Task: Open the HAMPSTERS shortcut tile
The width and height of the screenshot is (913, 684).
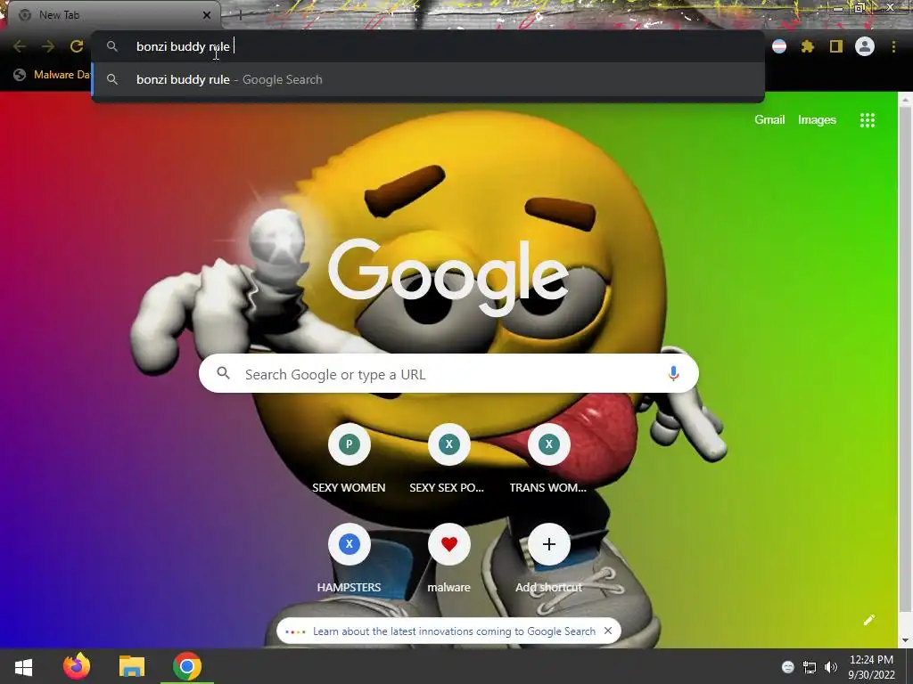Action: [x=349, y=559]
